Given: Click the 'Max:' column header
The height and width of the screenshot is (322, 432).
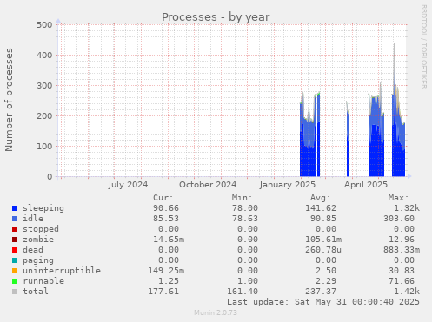Looking at the screenshot, I should (398, 198).
